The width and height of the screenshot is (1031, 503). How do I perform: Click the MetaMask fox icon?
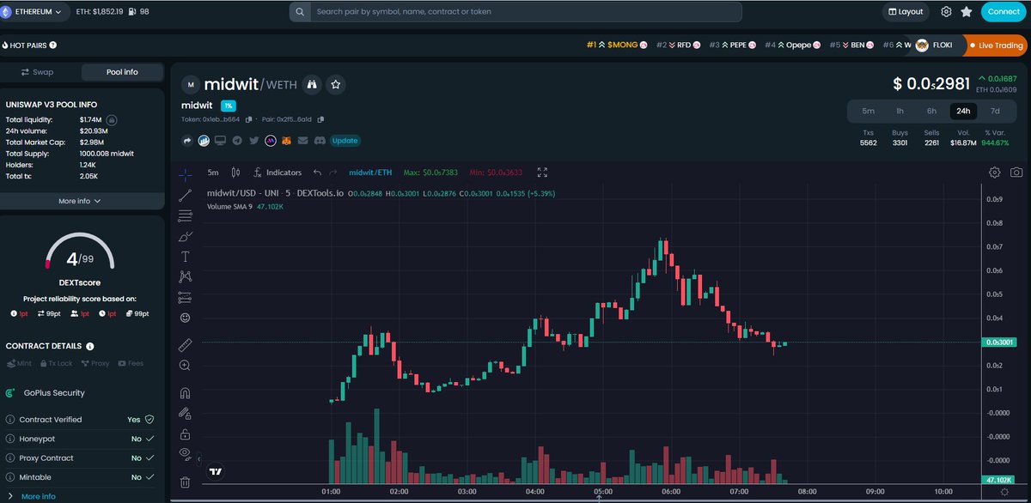pyautogui.click(x=286, y=140)
